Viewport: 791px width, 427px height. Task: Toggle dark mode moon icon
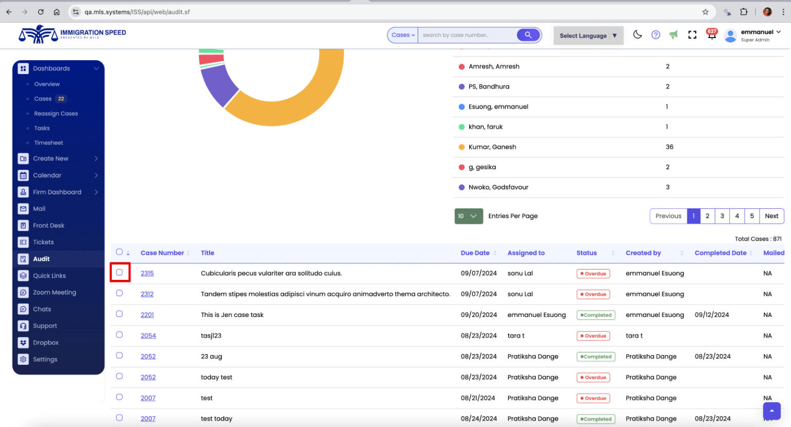(638, 34)
